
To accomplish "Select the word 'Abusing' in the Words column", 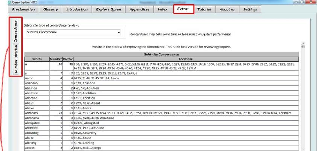I will tap(31, 143).
